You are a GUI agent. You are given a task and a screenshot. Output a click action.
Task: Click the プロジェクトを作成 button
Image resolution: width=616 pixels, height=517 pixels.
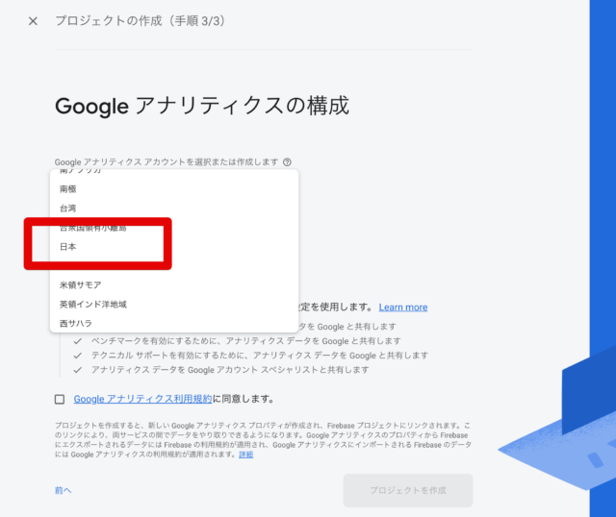coord(408,490)
